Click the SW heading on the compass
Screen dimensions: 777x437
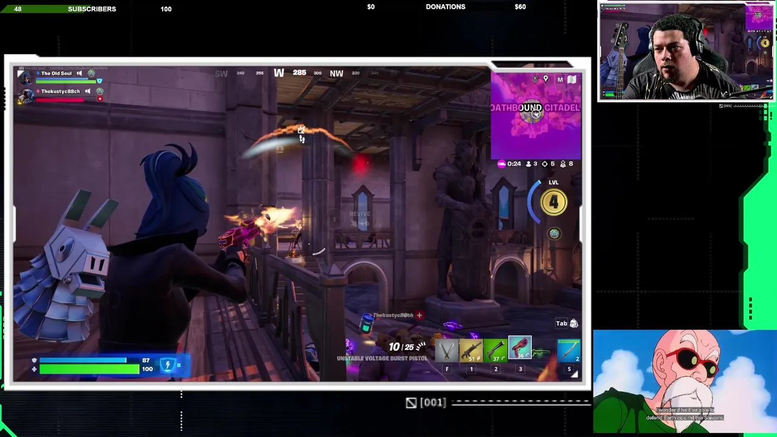point(221,73)
